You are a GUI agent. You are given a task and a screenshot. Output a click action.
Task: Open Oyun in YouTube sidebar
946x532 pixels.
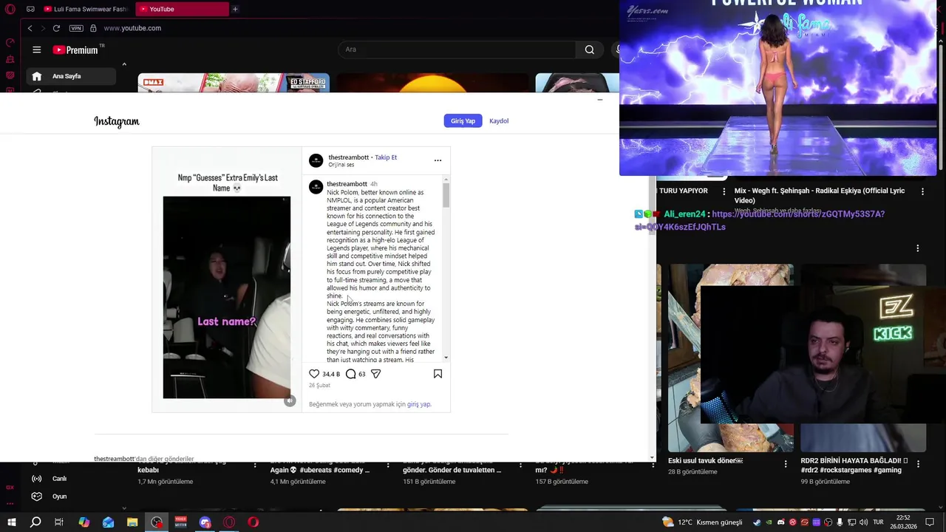(59, 497)
